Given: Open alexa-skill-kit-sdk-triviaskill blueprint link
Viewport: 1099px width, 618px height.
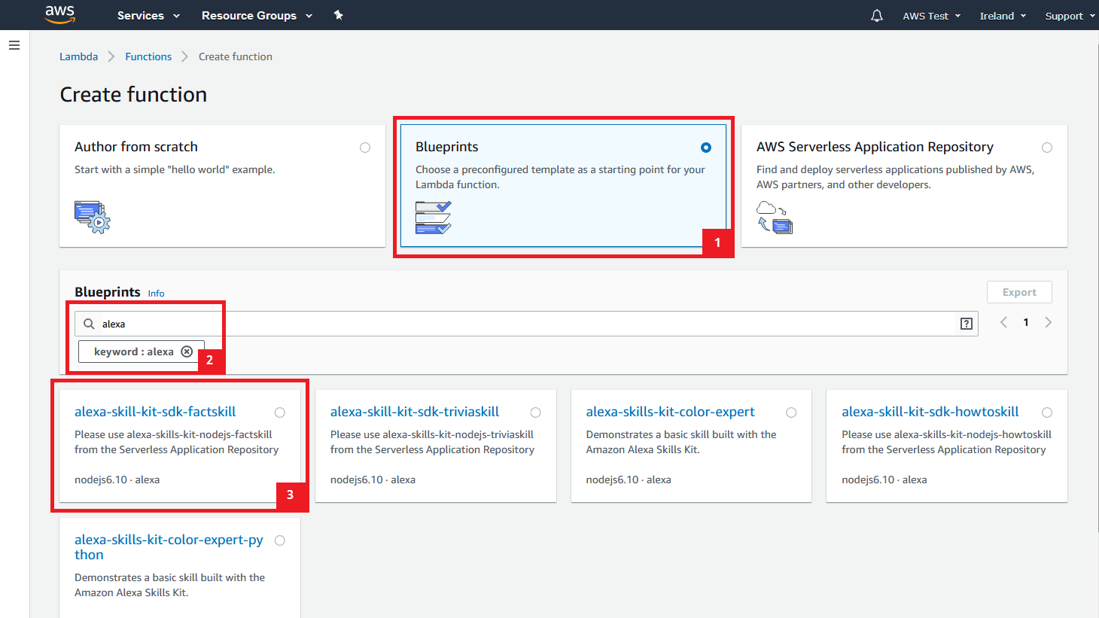Looking at the screenshot, I should (x=415, y=412).
